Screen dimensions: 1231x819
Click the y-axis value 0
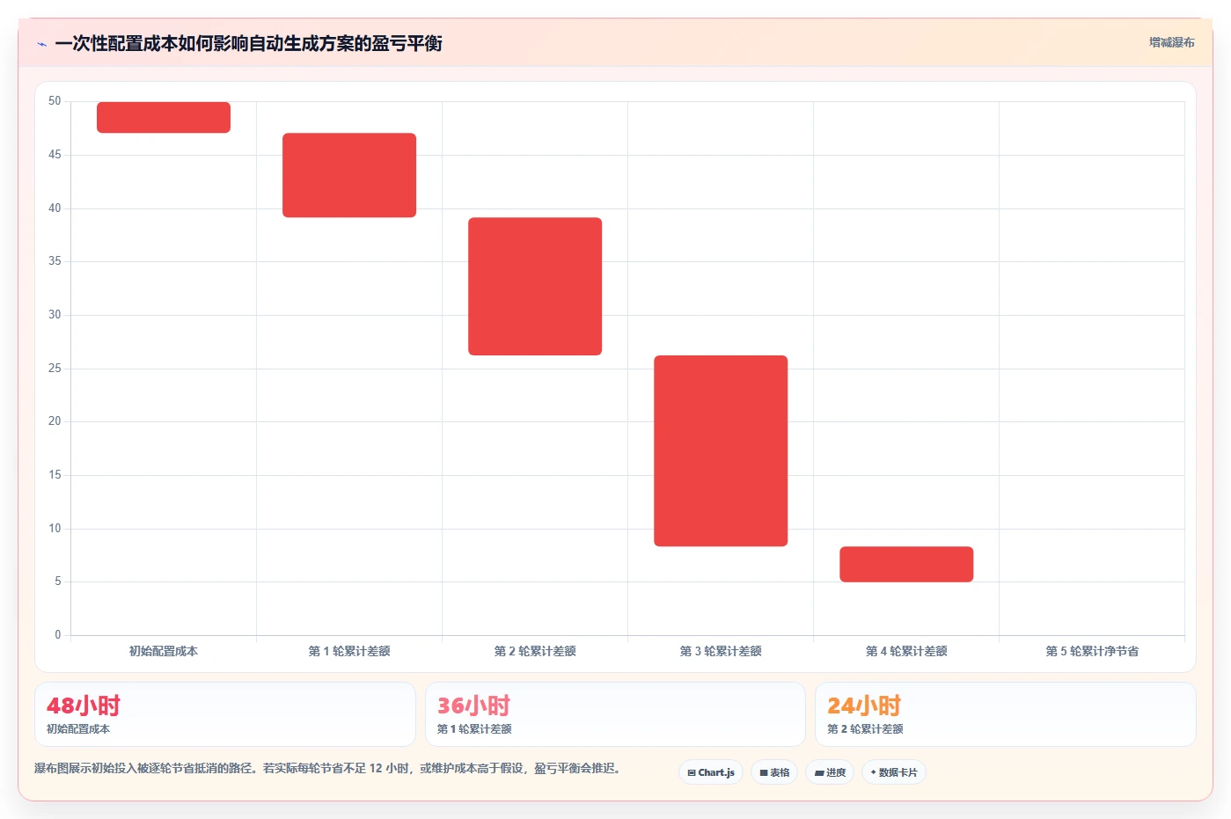click(58, 634)
